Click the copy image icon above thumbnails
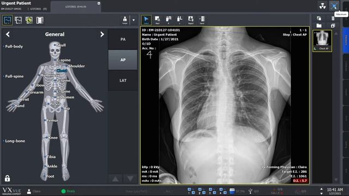 click(319, 19)
